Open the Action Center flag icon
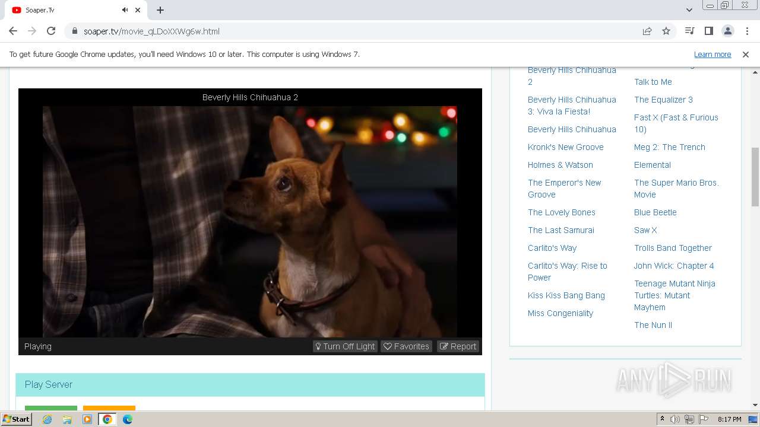 coord(704,419)
